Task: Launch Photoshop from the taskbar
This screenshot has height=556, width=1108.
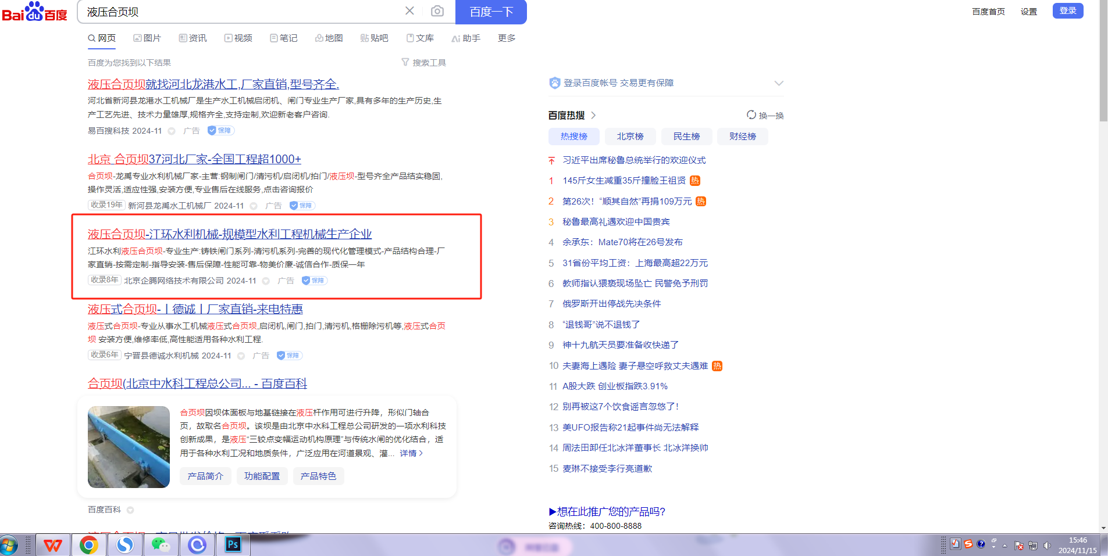Action: [x=233, y=545]
